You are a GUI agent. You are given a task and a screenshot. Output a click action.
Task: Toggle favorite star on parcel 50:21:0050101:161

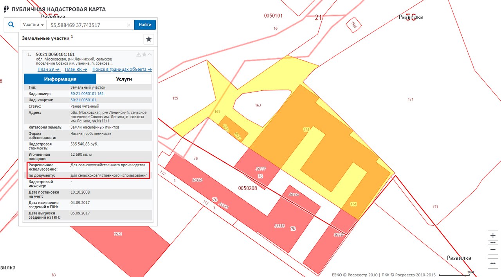[144, 54]
